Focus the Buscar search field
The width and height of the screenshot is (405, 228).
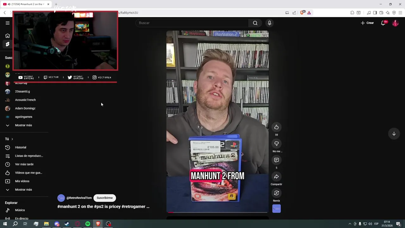click(192, 23)
